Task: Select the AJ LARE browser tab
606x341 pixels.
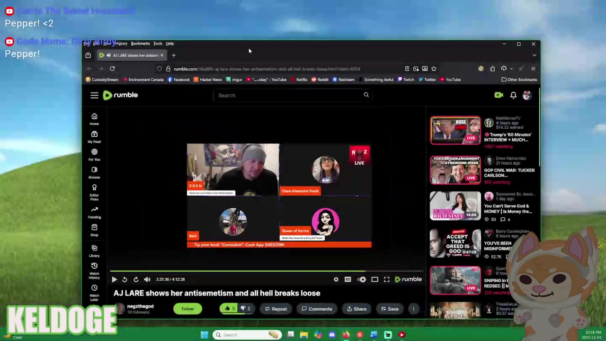Action: pos(131,55)
